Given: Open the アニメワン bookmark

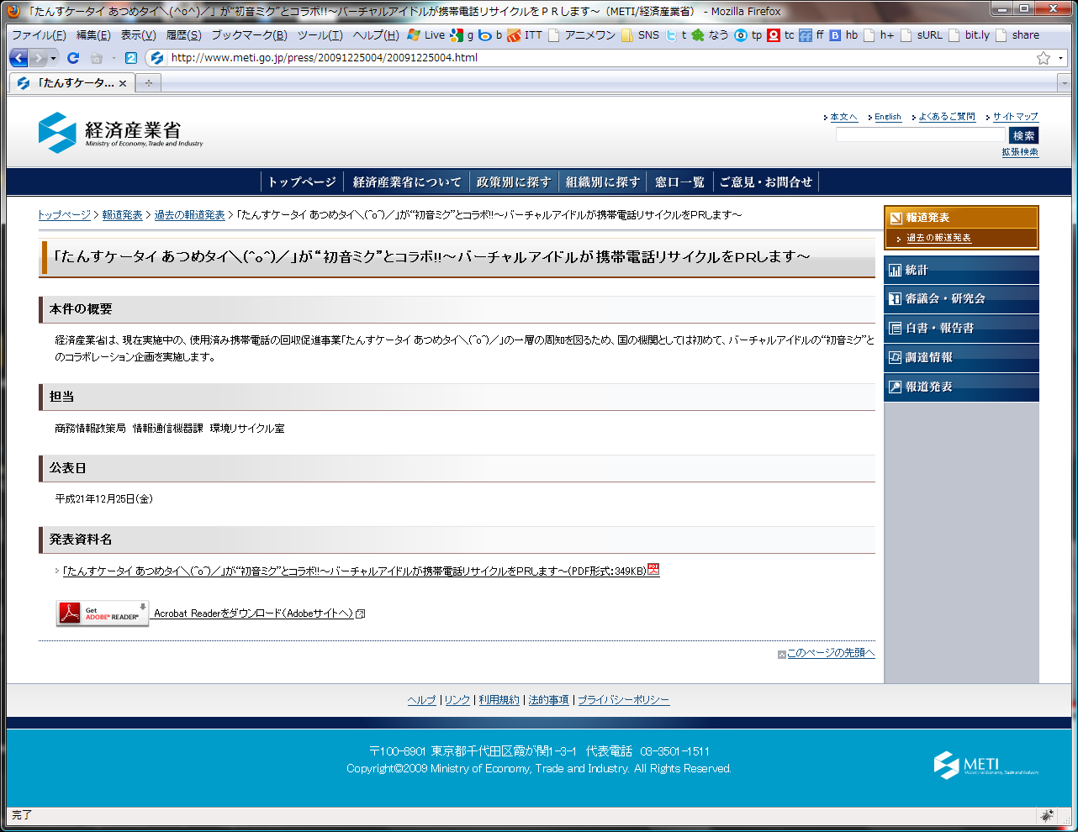Looking at the screenshot, I should [x=581, y=35].
